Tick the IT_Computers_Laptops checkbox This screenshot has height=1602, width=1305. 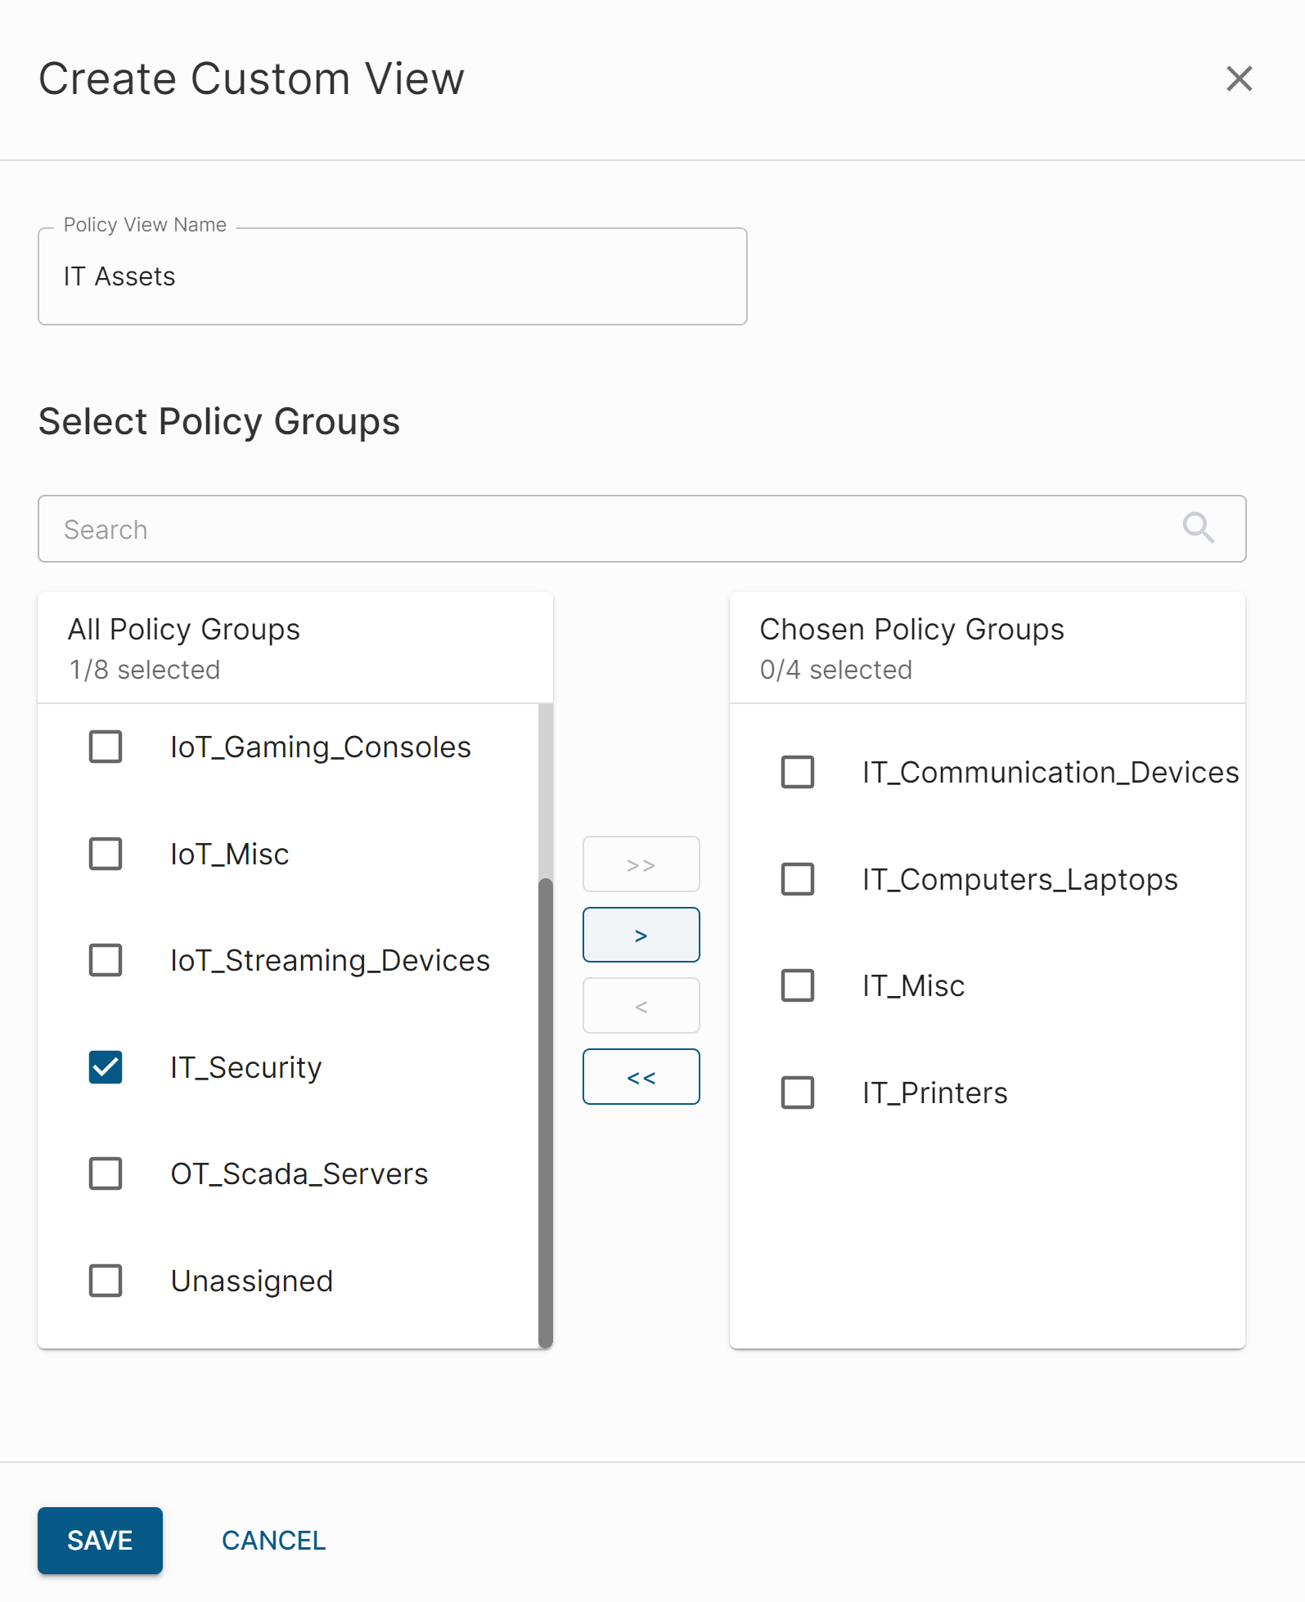pos(798,879)
